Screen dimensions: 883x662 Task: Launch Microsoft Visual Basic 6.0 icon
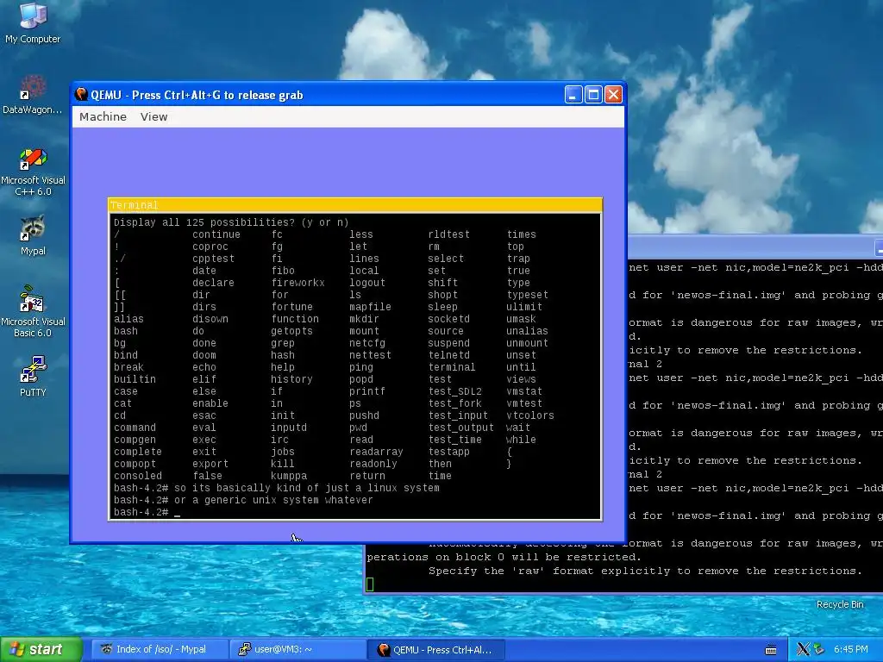33,311
